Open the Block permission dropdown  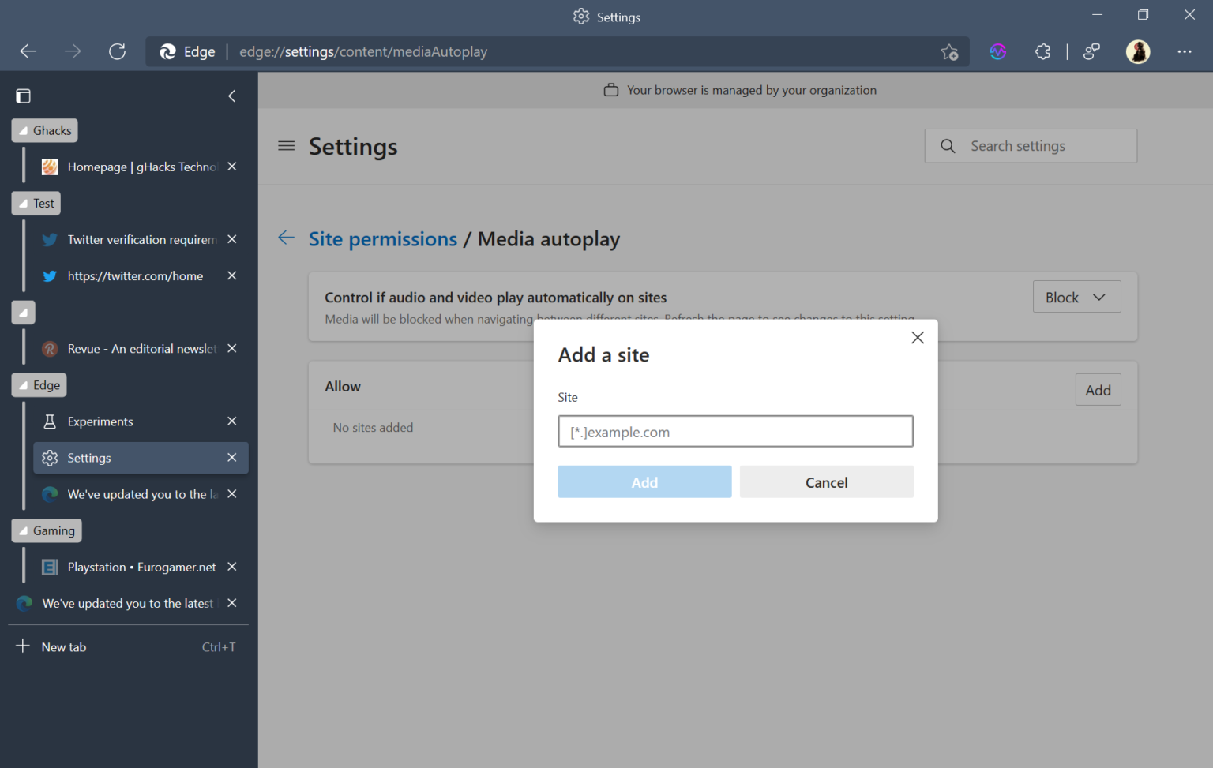1076,296
